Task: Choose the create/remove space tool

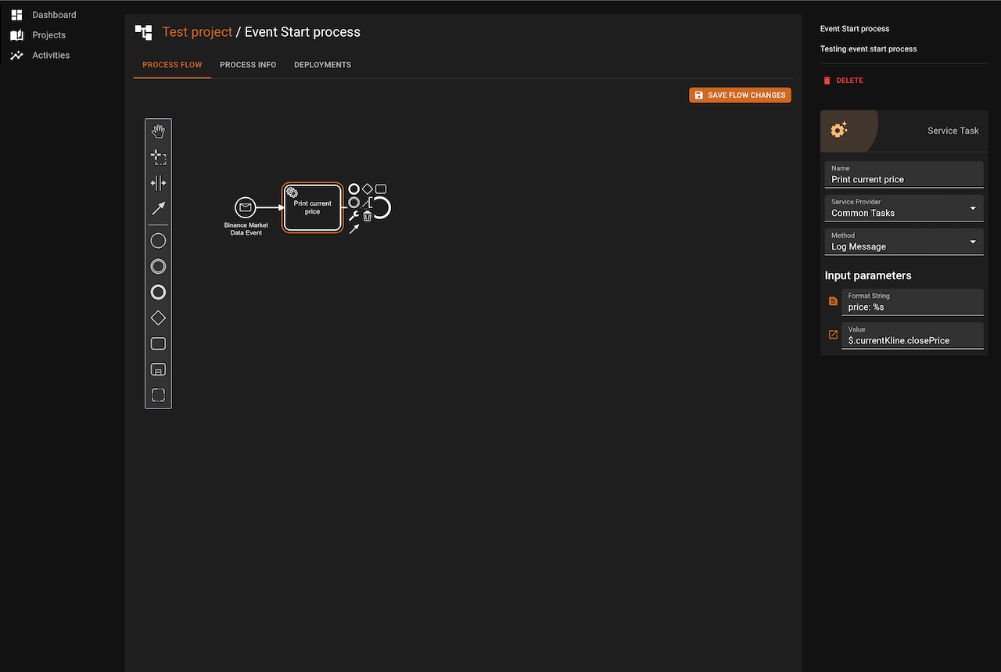Action: [x=158, y=183]
